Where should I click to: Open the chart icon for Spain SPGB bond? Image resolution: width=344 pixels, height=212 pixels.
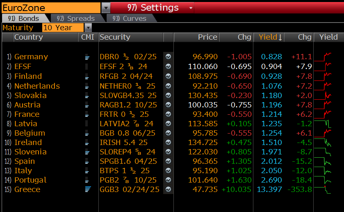coord(168,161)
